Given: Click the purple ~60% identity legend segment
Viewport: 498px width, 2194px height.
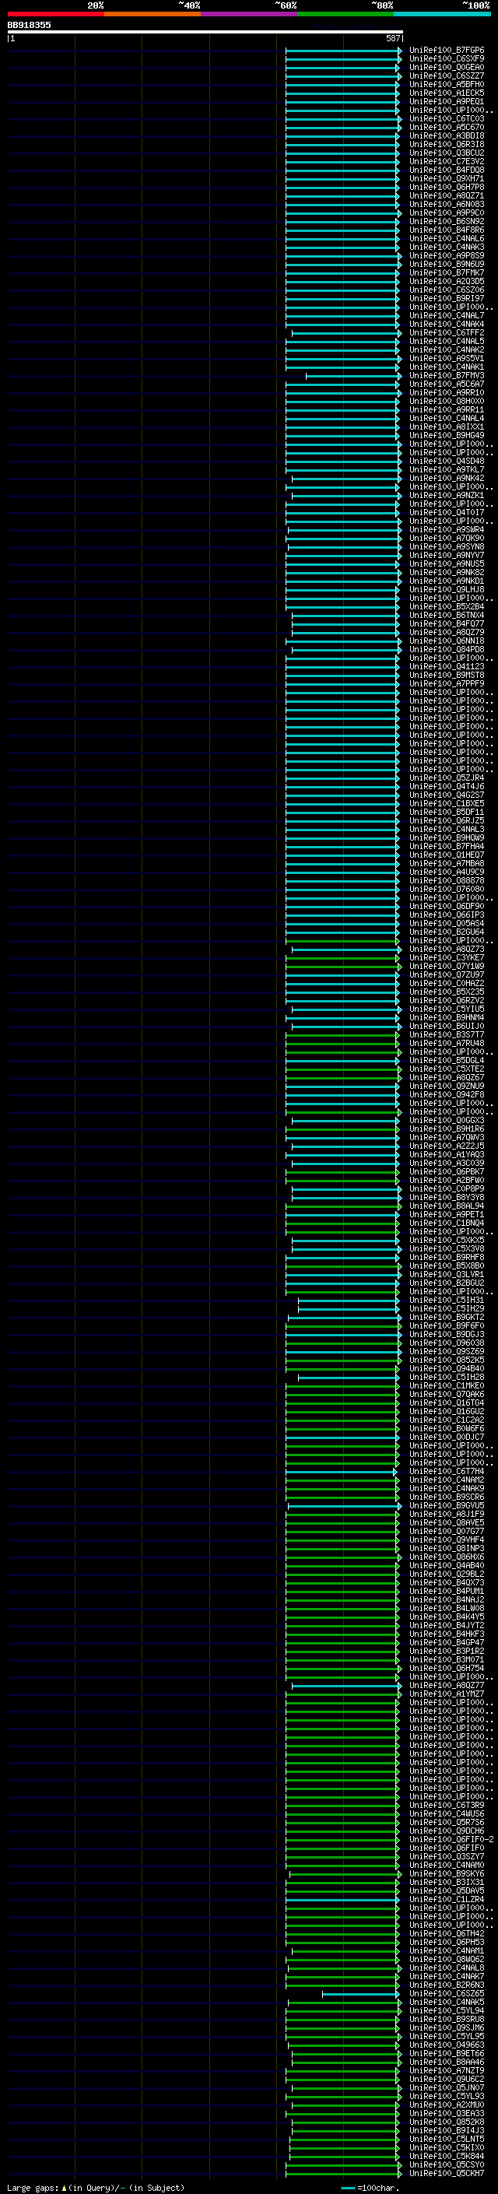Looking at the screenshot, I should [x=250, y=14].
